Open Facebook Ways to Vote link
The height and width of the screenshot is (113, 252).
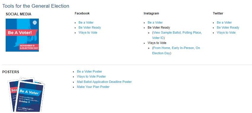coord(88,32)
